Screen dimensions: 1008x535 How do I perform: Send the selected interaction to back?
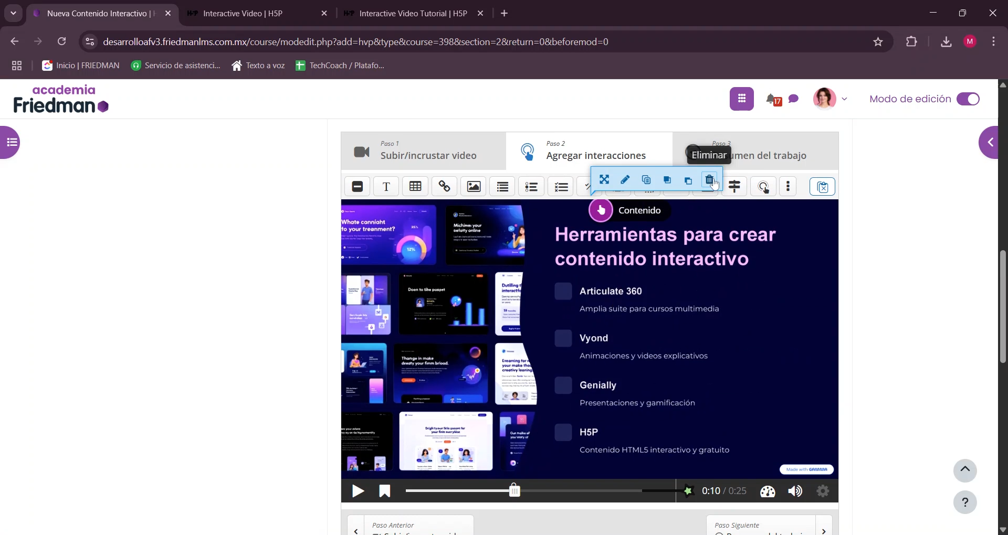[688, 180]
